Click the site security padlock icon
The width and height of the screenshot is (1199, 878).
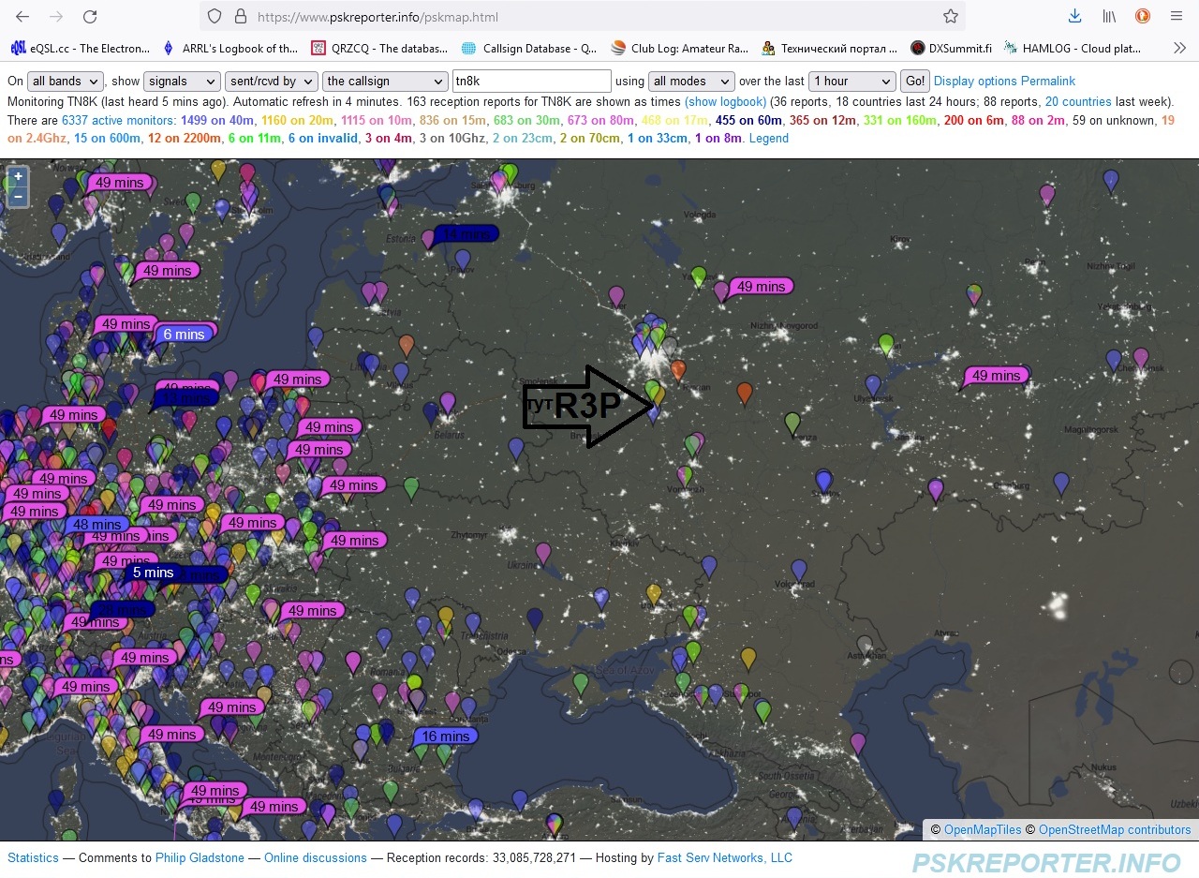[240, 17]
